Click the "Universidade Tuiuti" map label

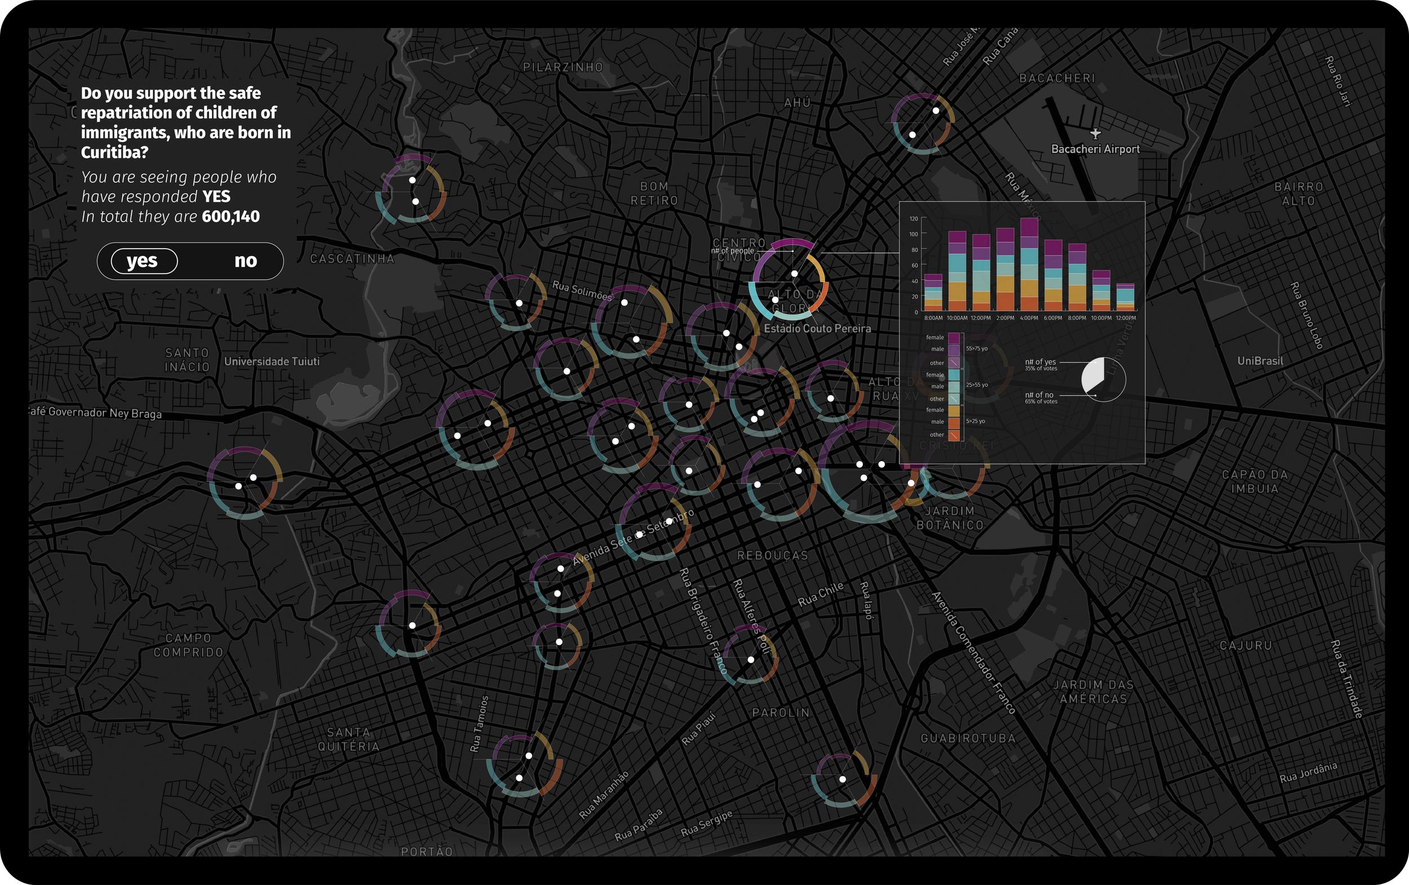[x=272, y=362]
